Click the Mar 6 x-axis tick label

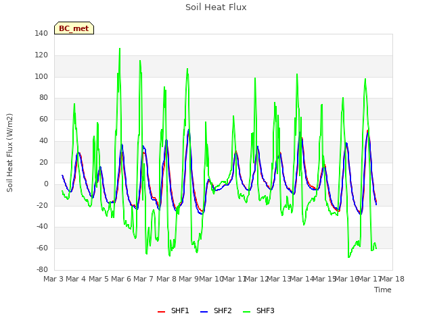[121, 279]
